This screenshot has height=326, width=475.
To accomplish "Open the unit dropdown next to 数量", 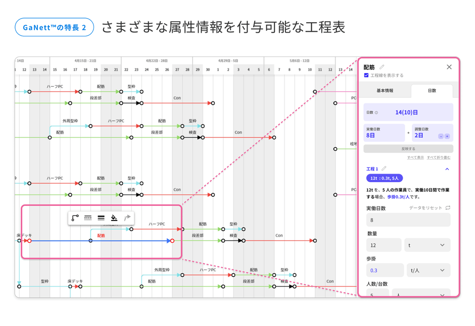I will [x=427, y=245].
